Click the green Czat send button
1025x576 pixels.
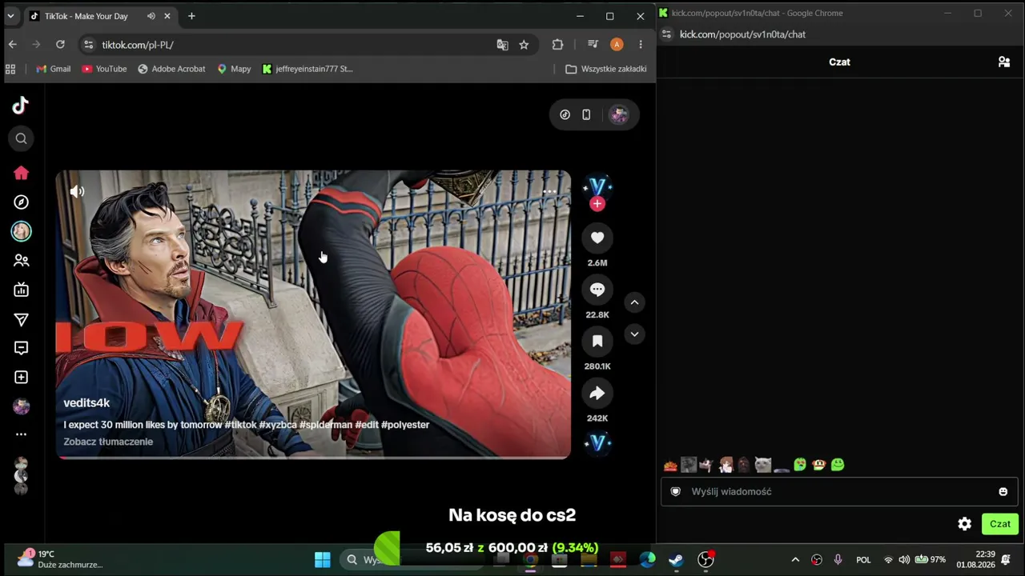click(1000, 524)
